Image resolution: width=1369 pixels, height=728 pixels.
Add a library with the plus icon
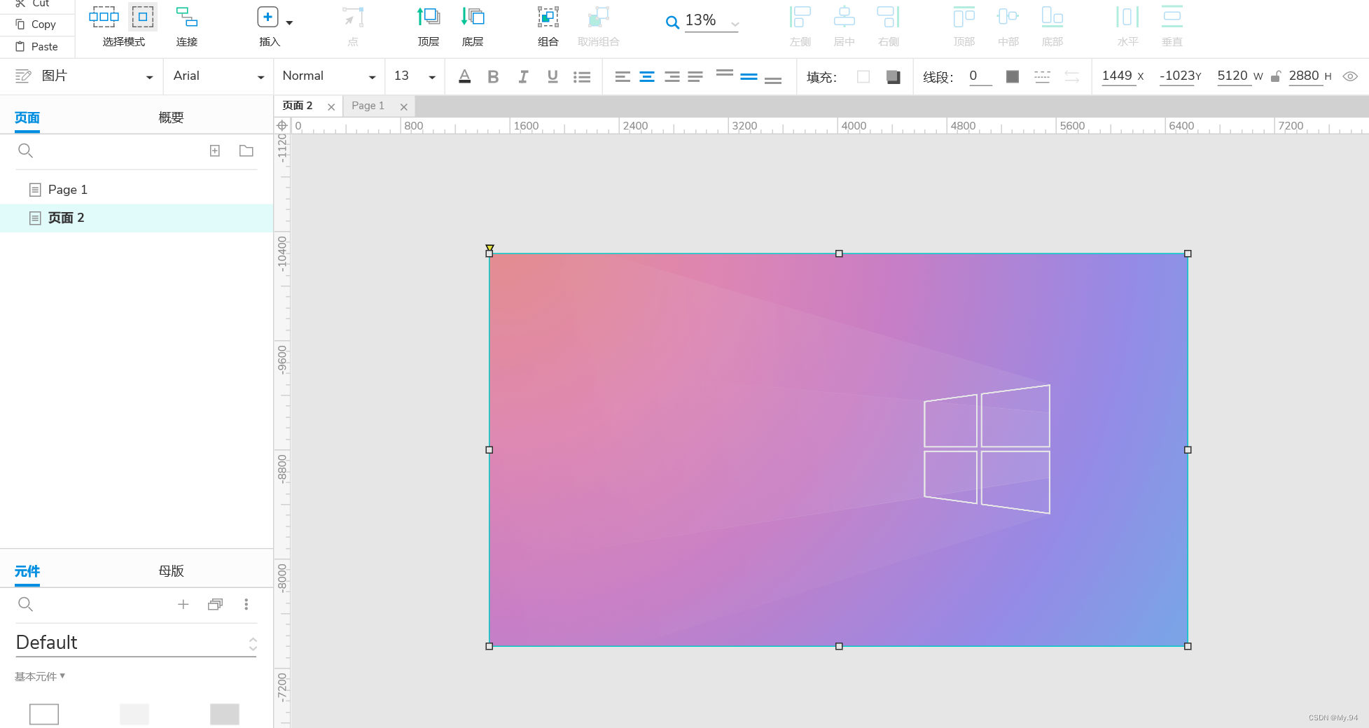click(x=183, y=604)
